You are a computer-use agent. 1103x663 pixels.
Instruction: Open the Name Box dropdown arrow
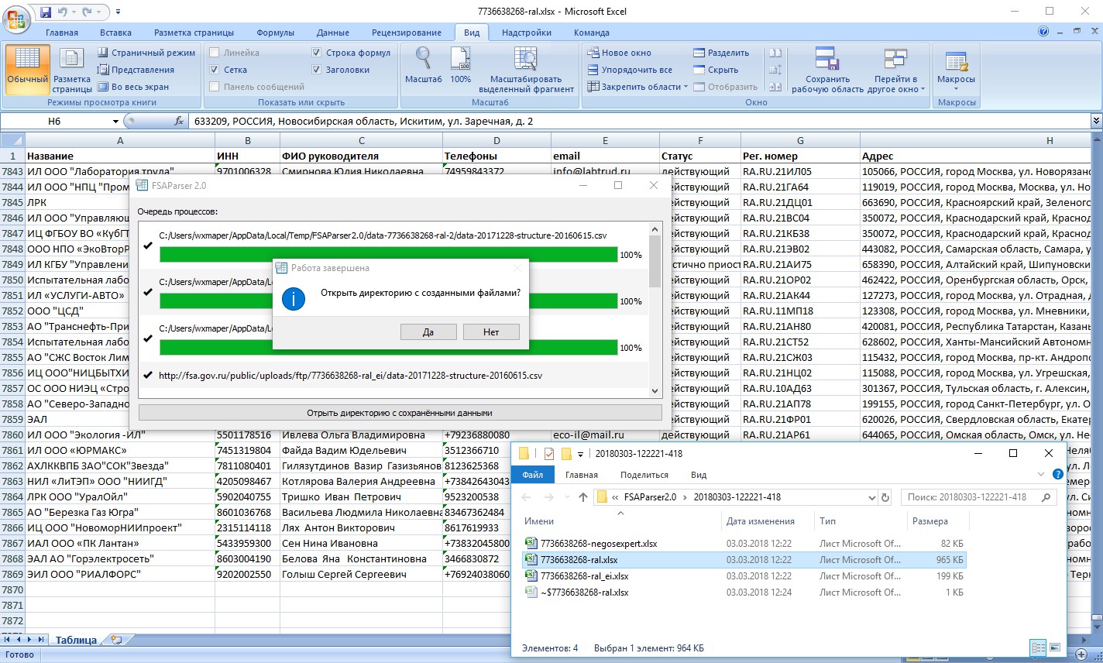click(x=115, y=122)
